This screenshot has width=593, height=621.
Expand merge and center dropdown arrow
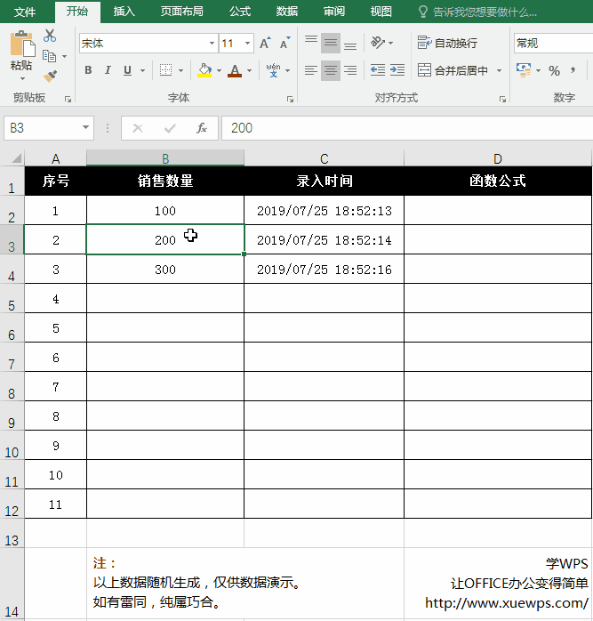499,71
